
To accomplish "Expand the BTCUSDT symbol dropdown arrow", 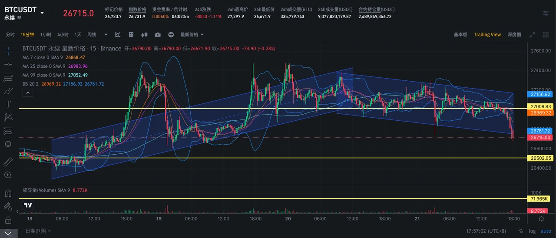I will (x=42, y=13).
